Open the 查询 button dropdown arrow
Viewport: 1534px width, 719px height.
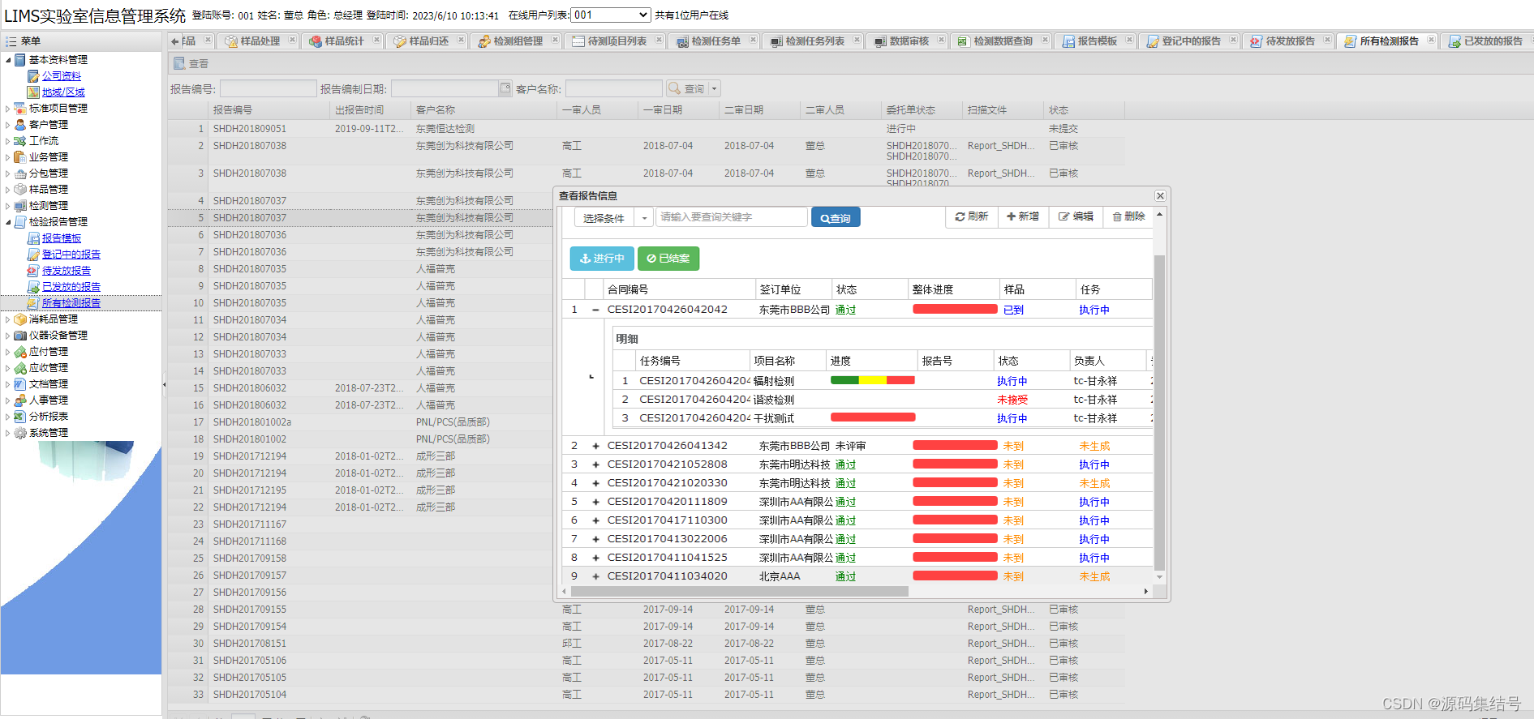click(x=715, y=89)
